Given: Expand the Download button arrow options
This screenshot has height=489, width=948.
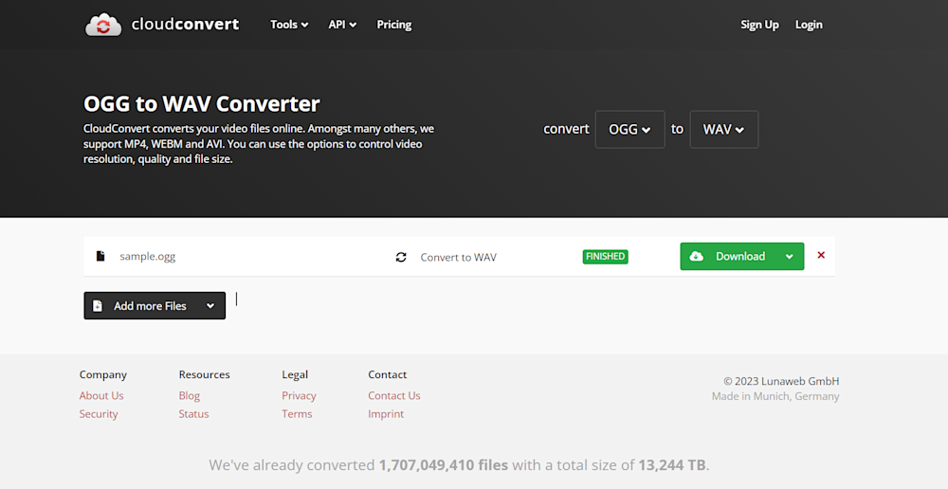Looking at the screenshot, I should pyautogui.click(x=789, y=256).
